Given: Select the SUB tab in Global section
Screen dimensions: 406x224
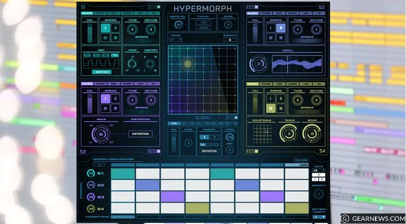Looking at the screenshot, I should [174, 123].
